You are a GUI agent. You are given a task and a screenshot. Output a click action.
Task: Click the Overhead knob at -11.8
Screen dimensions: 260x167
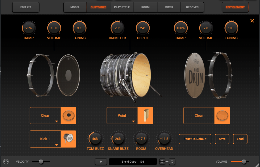tap(164, 139)
